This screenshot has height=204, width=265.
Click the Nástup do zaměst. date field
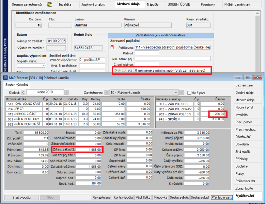click(x=56, y=41)
